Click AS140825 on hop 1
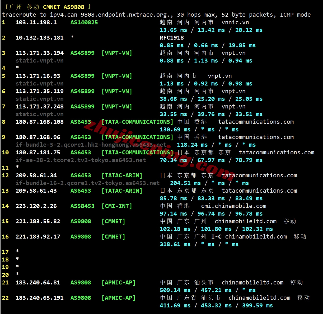This screenshot has height=314, width=323. (84, 22)
